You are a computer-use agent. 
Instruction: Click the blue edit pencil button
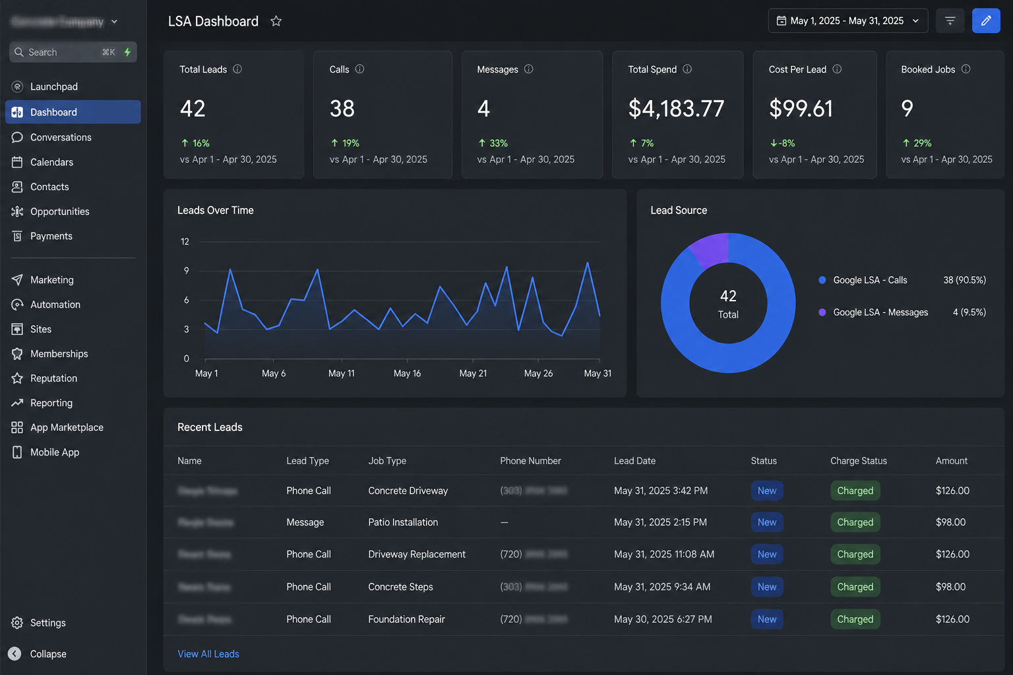coord(986,21)
